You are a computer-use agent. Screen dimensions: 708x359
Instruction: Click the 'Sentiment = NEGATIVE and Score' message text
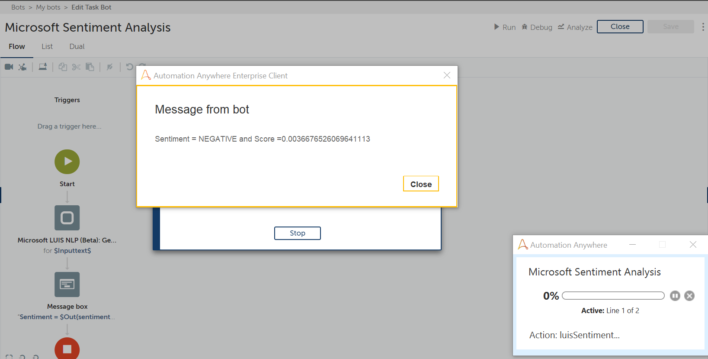[x=263, y=139]
